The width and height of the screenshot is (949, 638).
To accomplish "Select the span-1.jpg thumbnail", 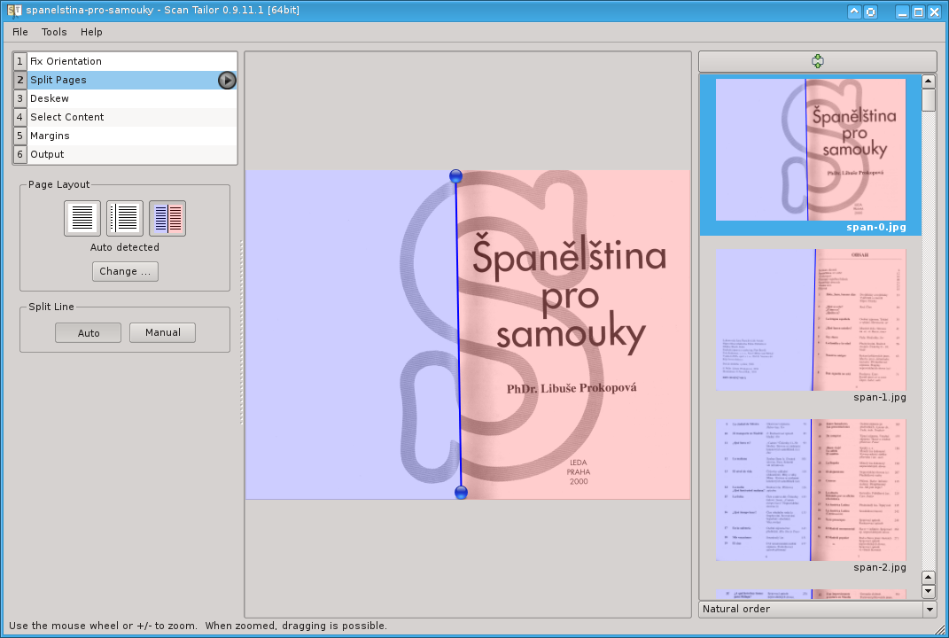I will click(x=811, y=320).
